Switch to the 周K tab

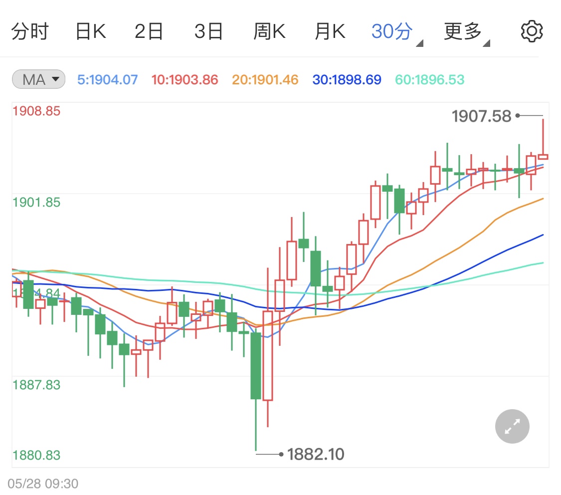[269, 31]
